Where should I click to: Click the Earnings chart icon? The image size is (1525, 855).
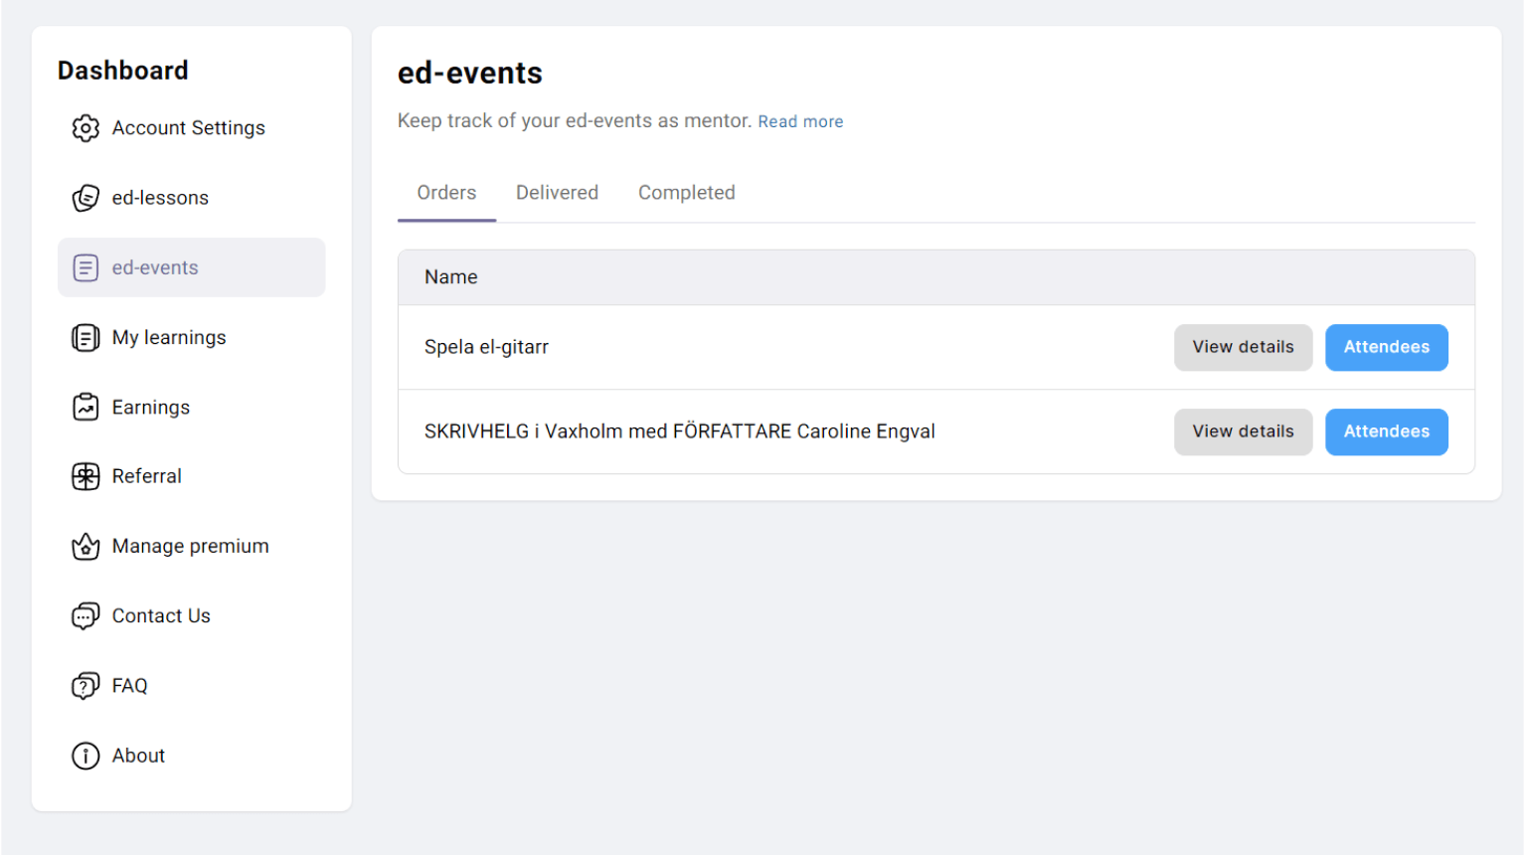85,407
